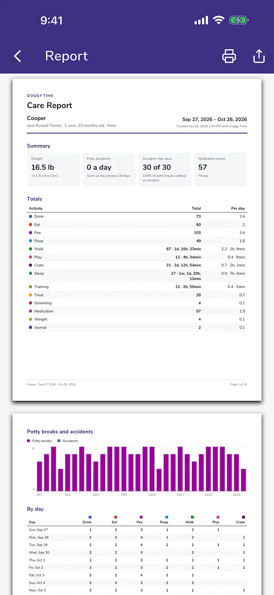Click the Activity column header
Viewport: 274px width, 595px height.
point(36,208)
